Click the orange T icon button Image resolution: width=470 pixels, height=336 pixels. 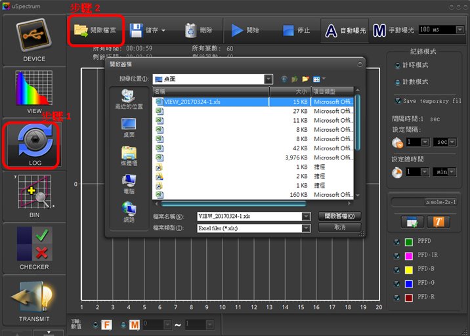coord(438,222)
